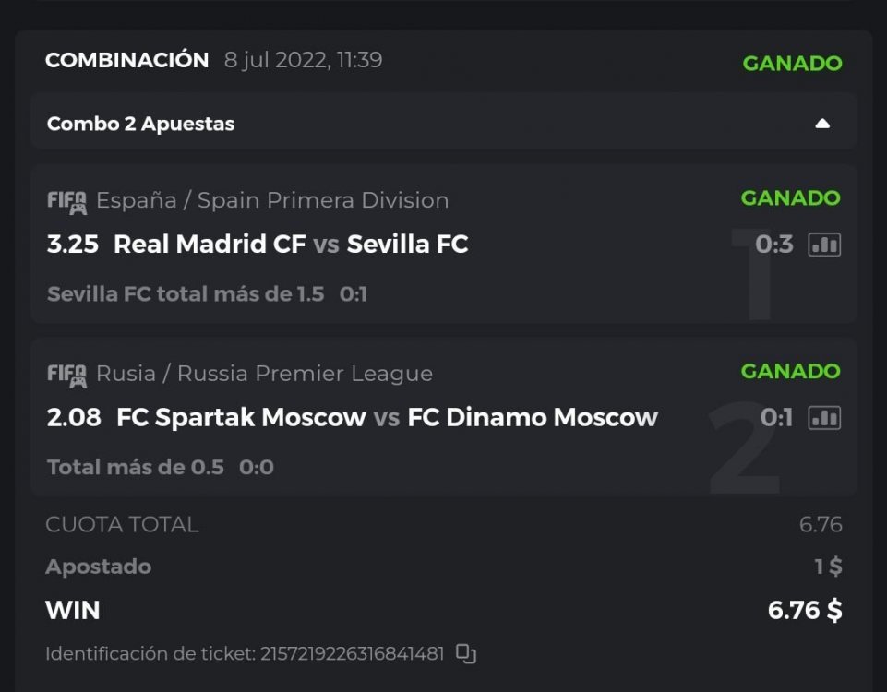
Task: Click the WIN amount 6.76 $
Action: tap(804, 610)
